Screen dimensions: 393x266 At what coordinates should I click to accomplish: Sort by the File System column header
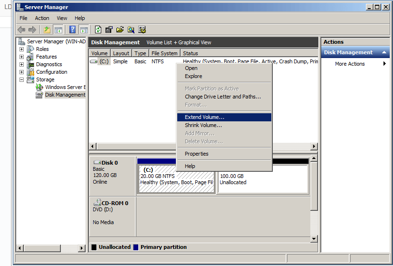coord(165,53)
